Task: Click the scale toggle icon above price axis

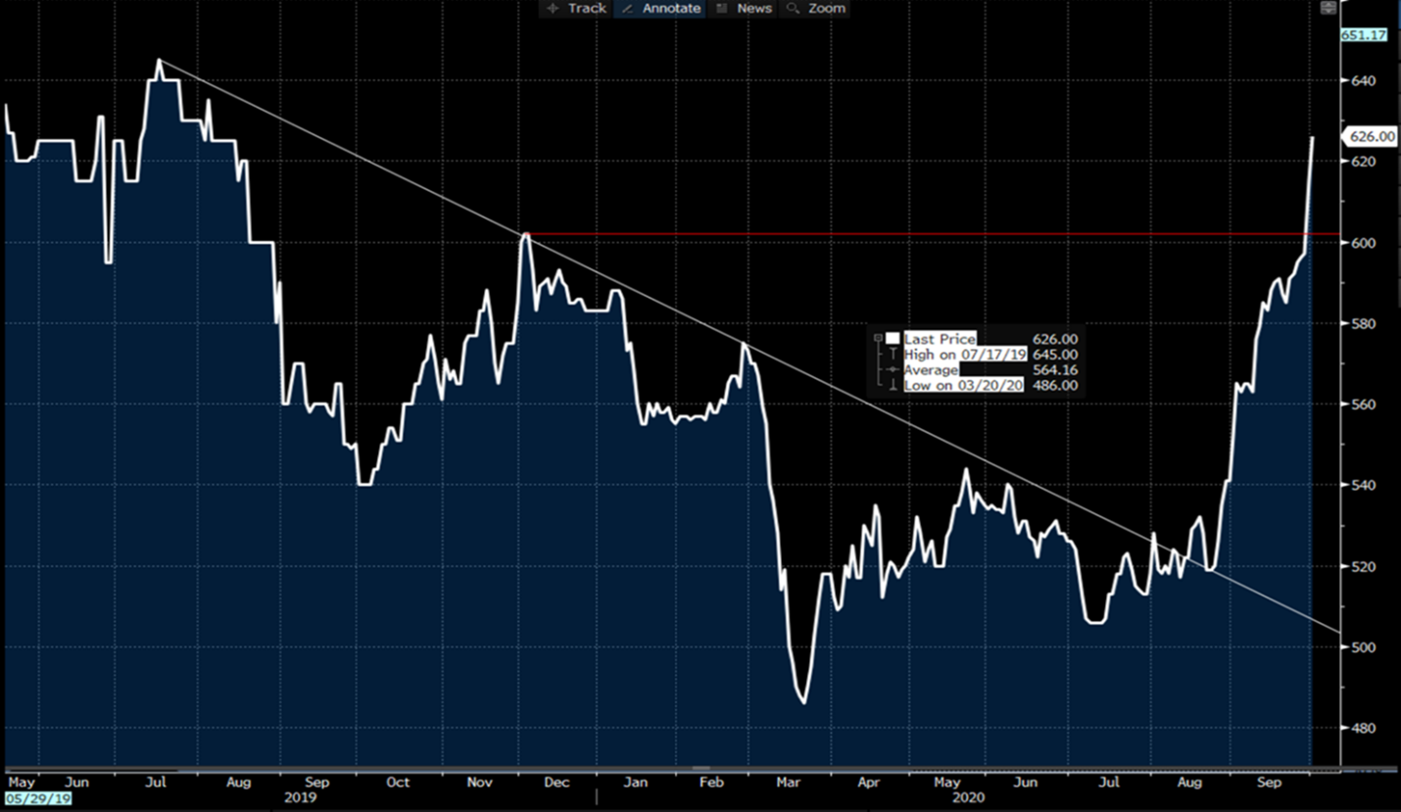Action: [x=1328, y=8]
